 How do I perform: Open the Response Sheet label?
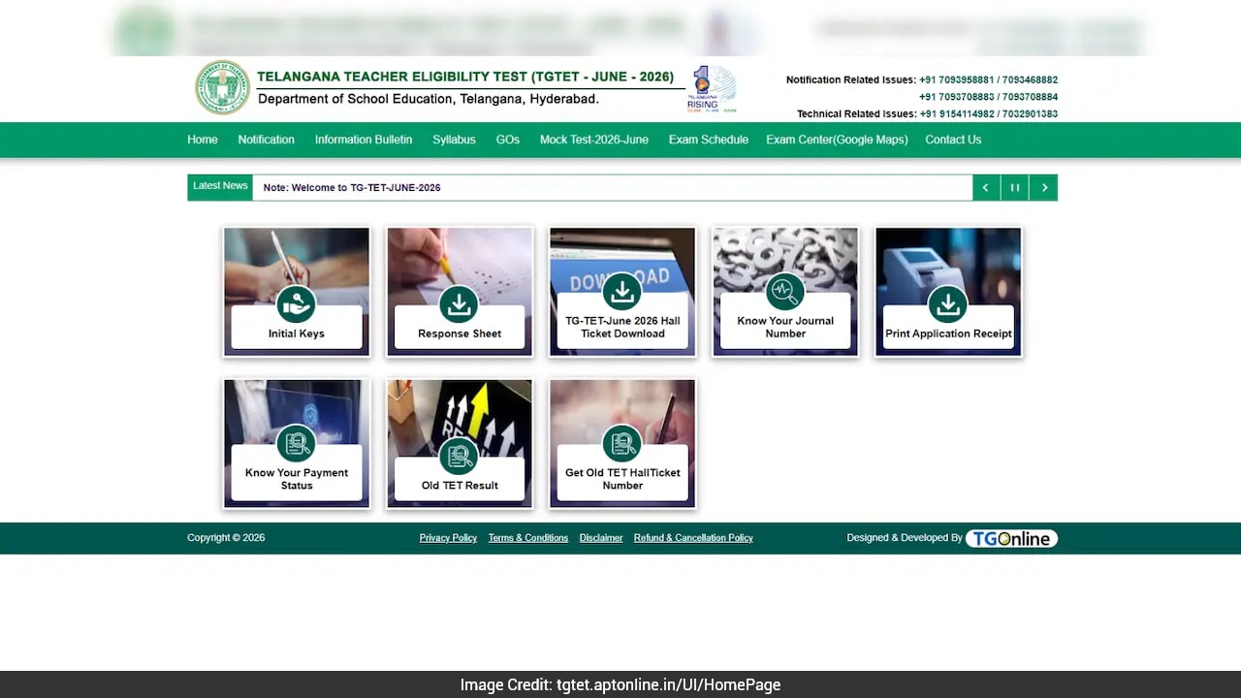tap(460, 333)
